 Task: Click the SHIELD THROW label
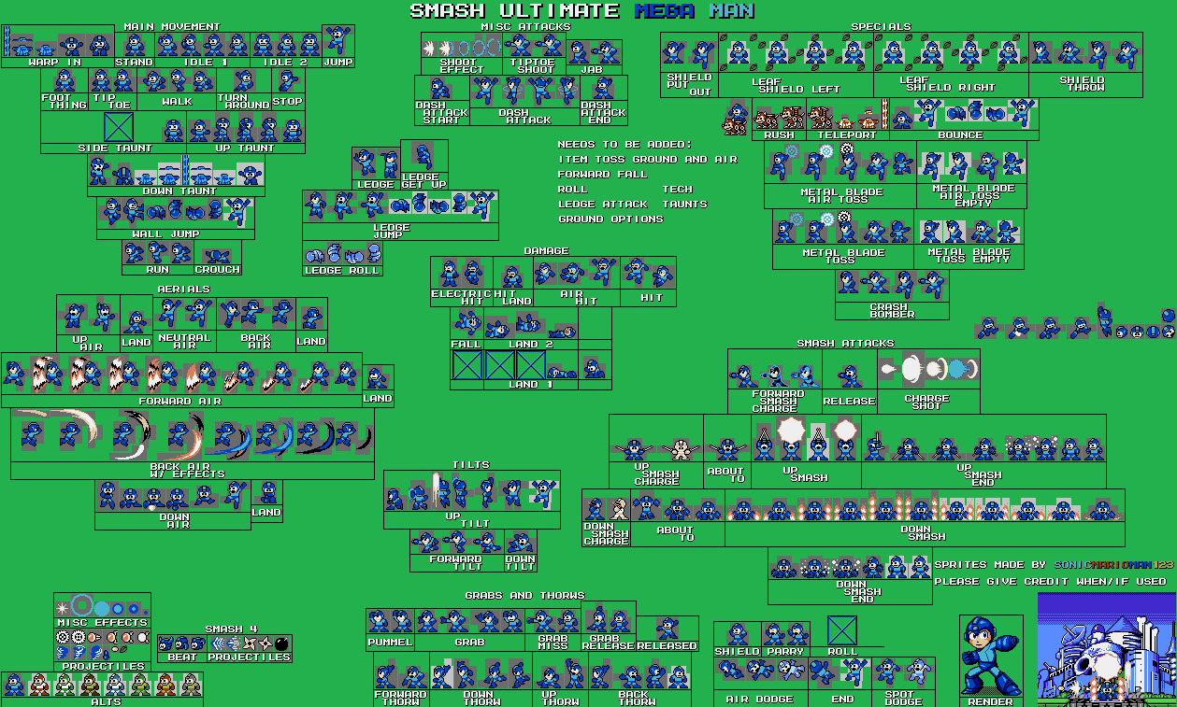(x=1083, y=84)
